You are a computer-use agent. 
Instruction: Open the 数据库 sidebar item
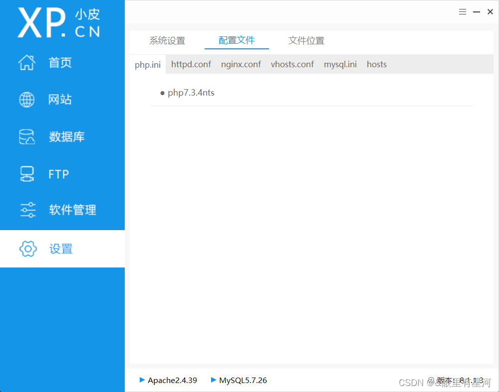point(67,136)
